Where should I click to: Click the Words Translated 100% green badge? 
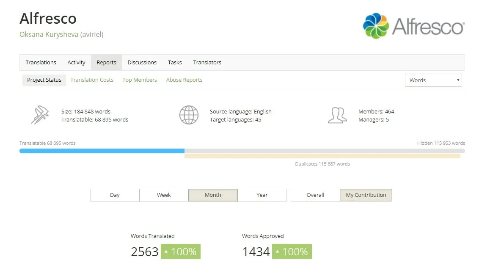(181, 252)
